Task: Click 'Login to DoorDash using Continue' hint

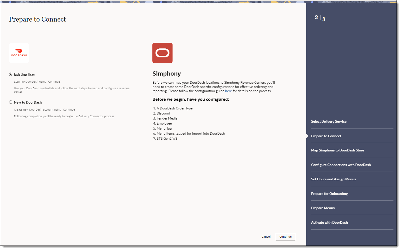Action: click(x=37, y=82)
